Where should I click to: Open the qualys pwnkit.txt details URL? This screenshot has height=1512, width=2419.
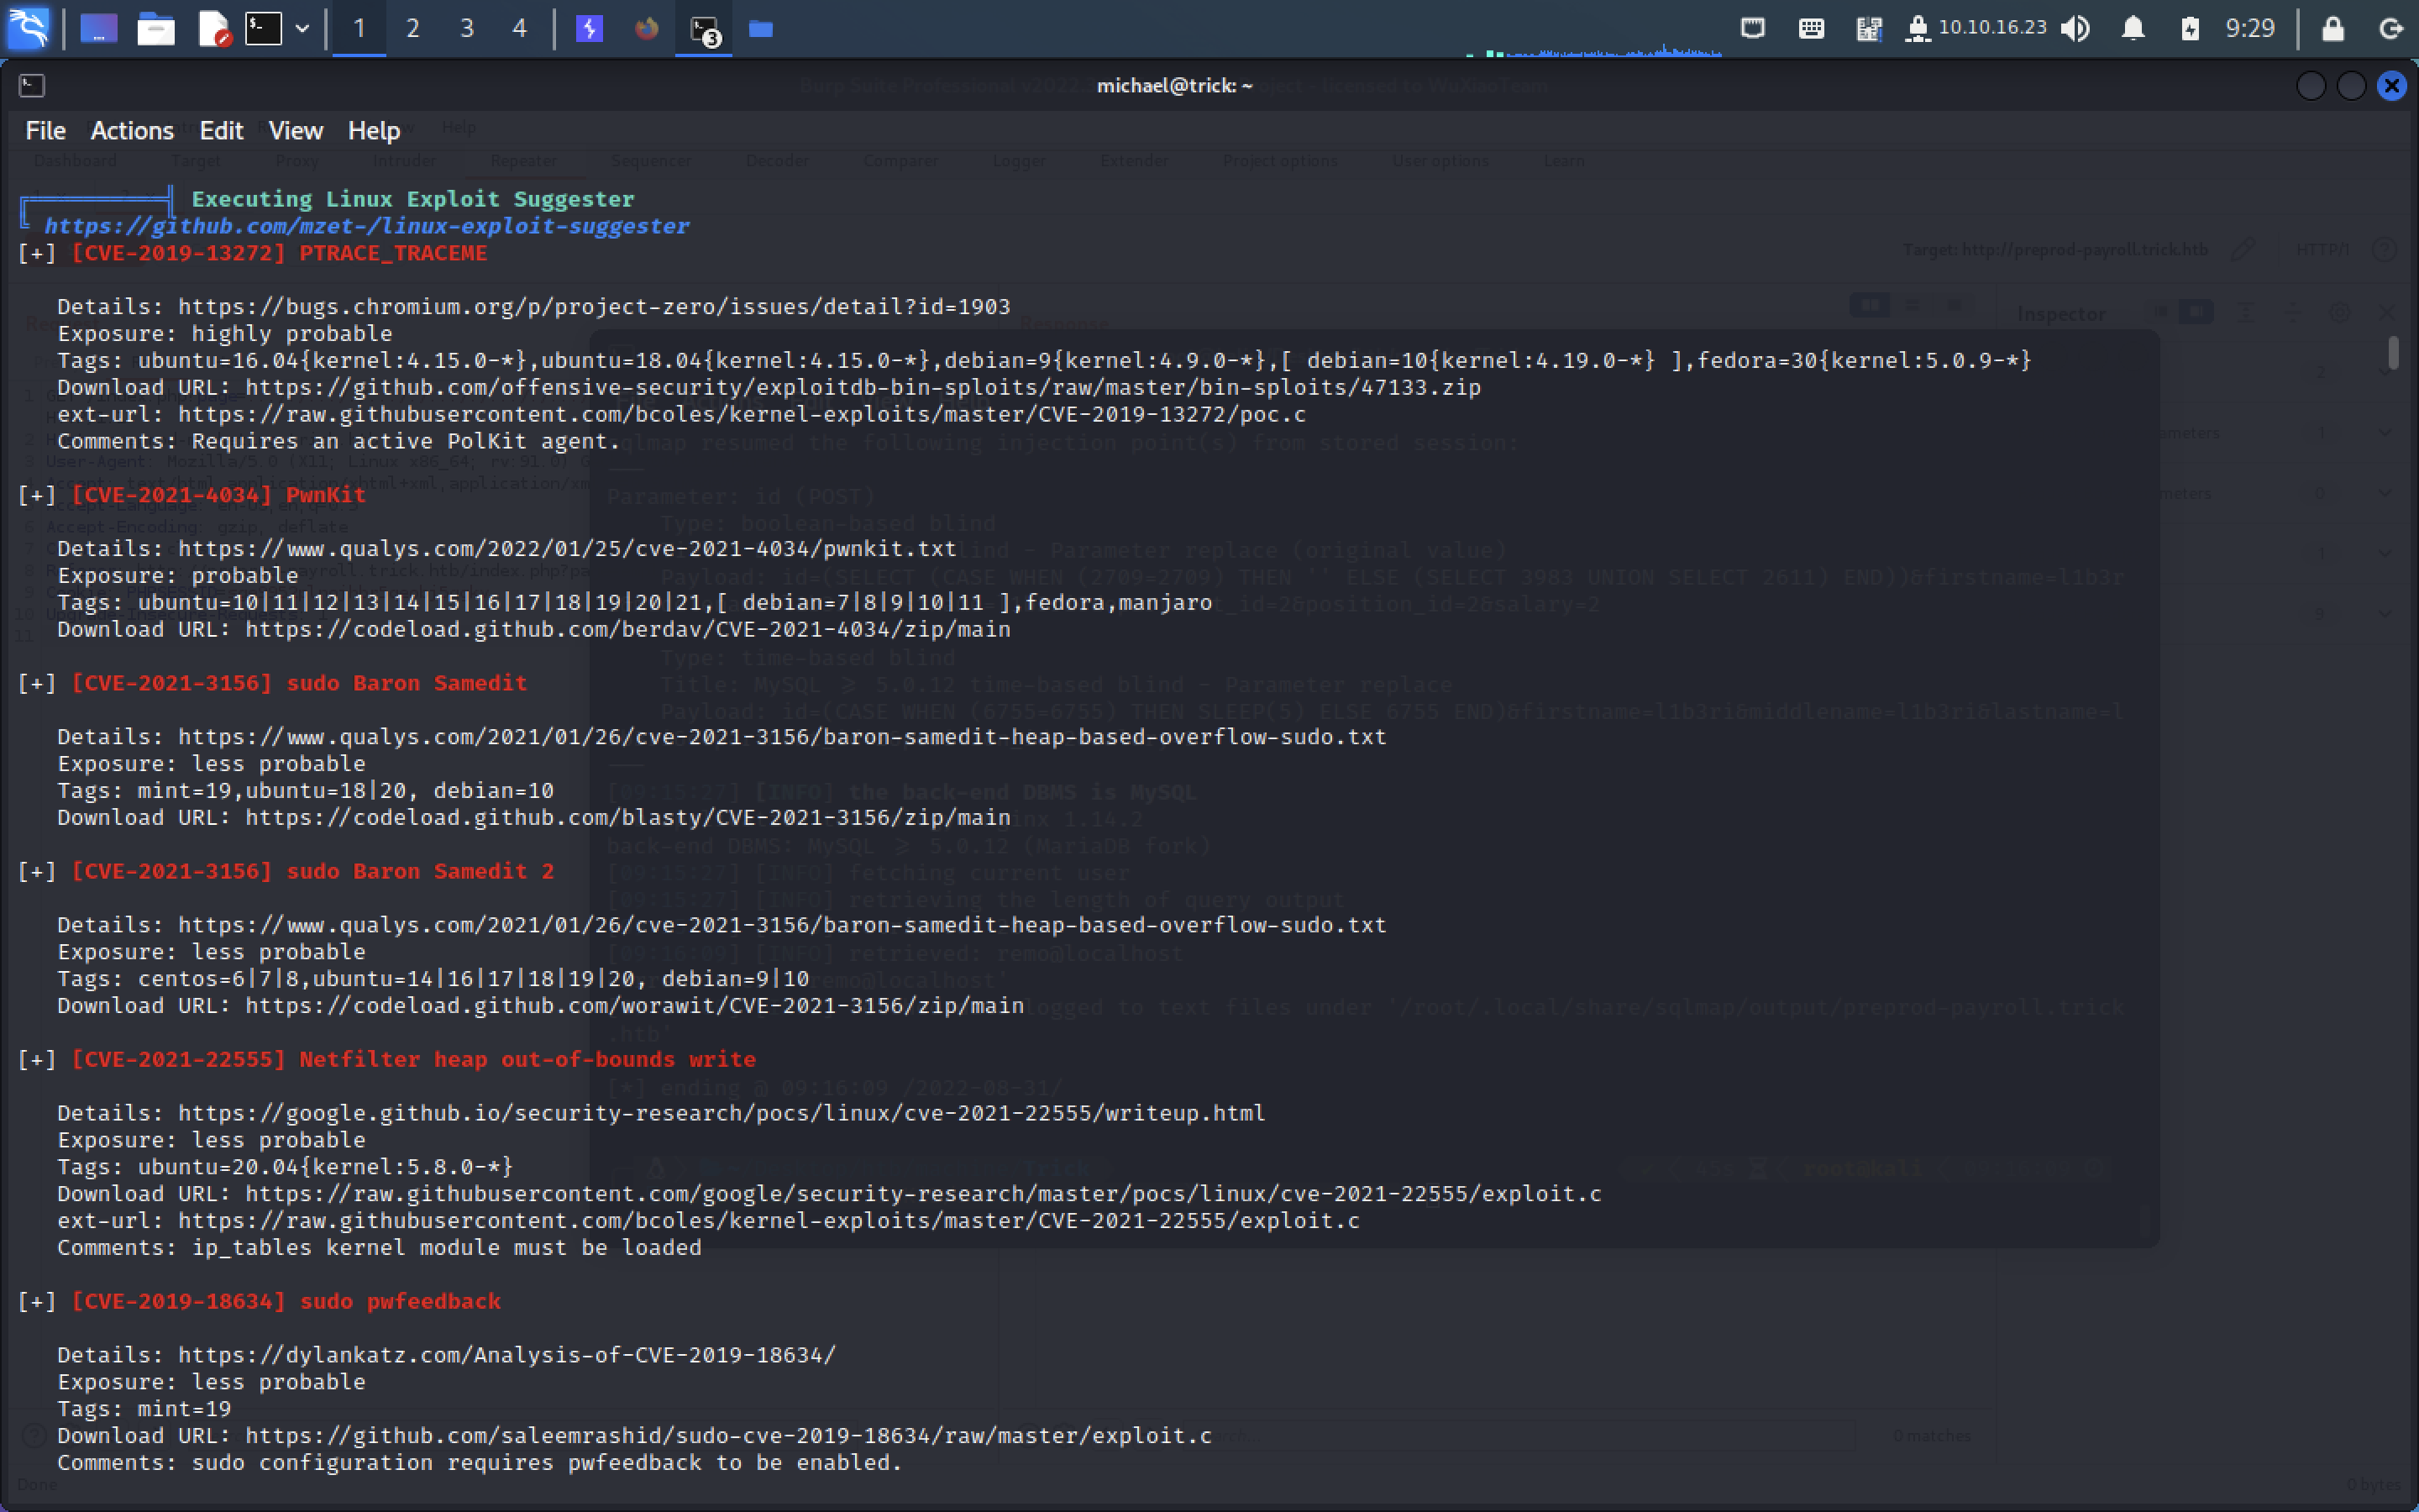pos(568,549)
